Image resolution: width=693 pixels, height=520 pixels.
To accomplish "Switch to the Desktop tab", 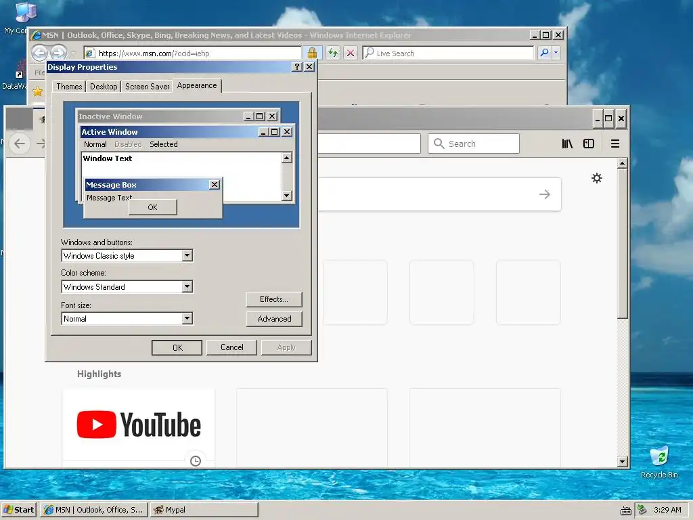I will pos(104,87).
